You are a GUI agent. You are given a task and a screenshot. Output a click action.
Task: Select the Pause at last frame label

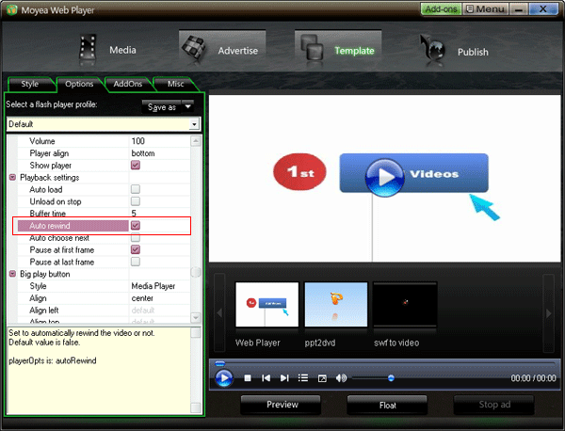(62, 263)
